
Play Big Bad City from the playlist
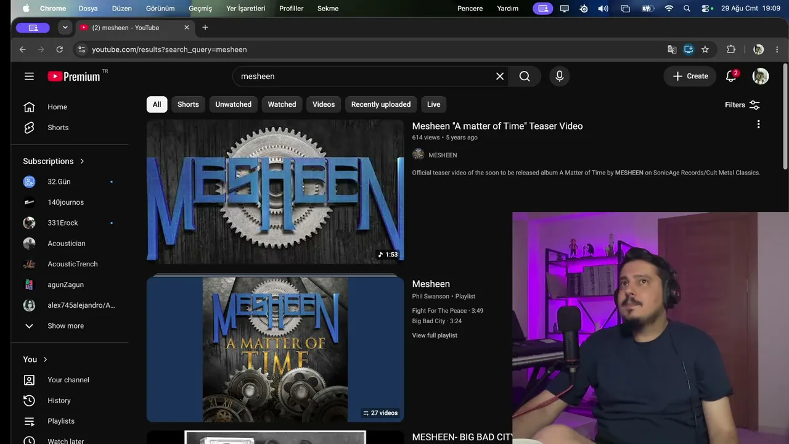click(x=437, y=321)
